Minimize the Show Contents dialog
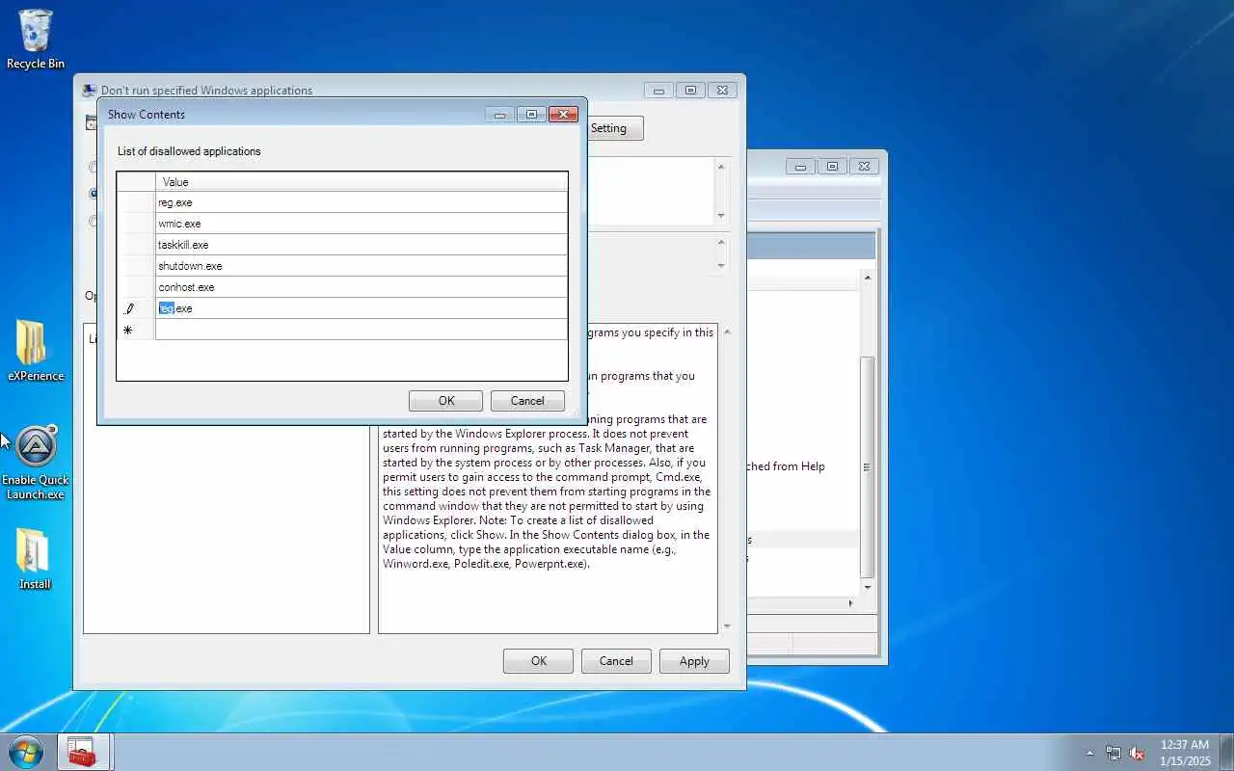The width and height of the screenshot is (1234, 771). 499,115
